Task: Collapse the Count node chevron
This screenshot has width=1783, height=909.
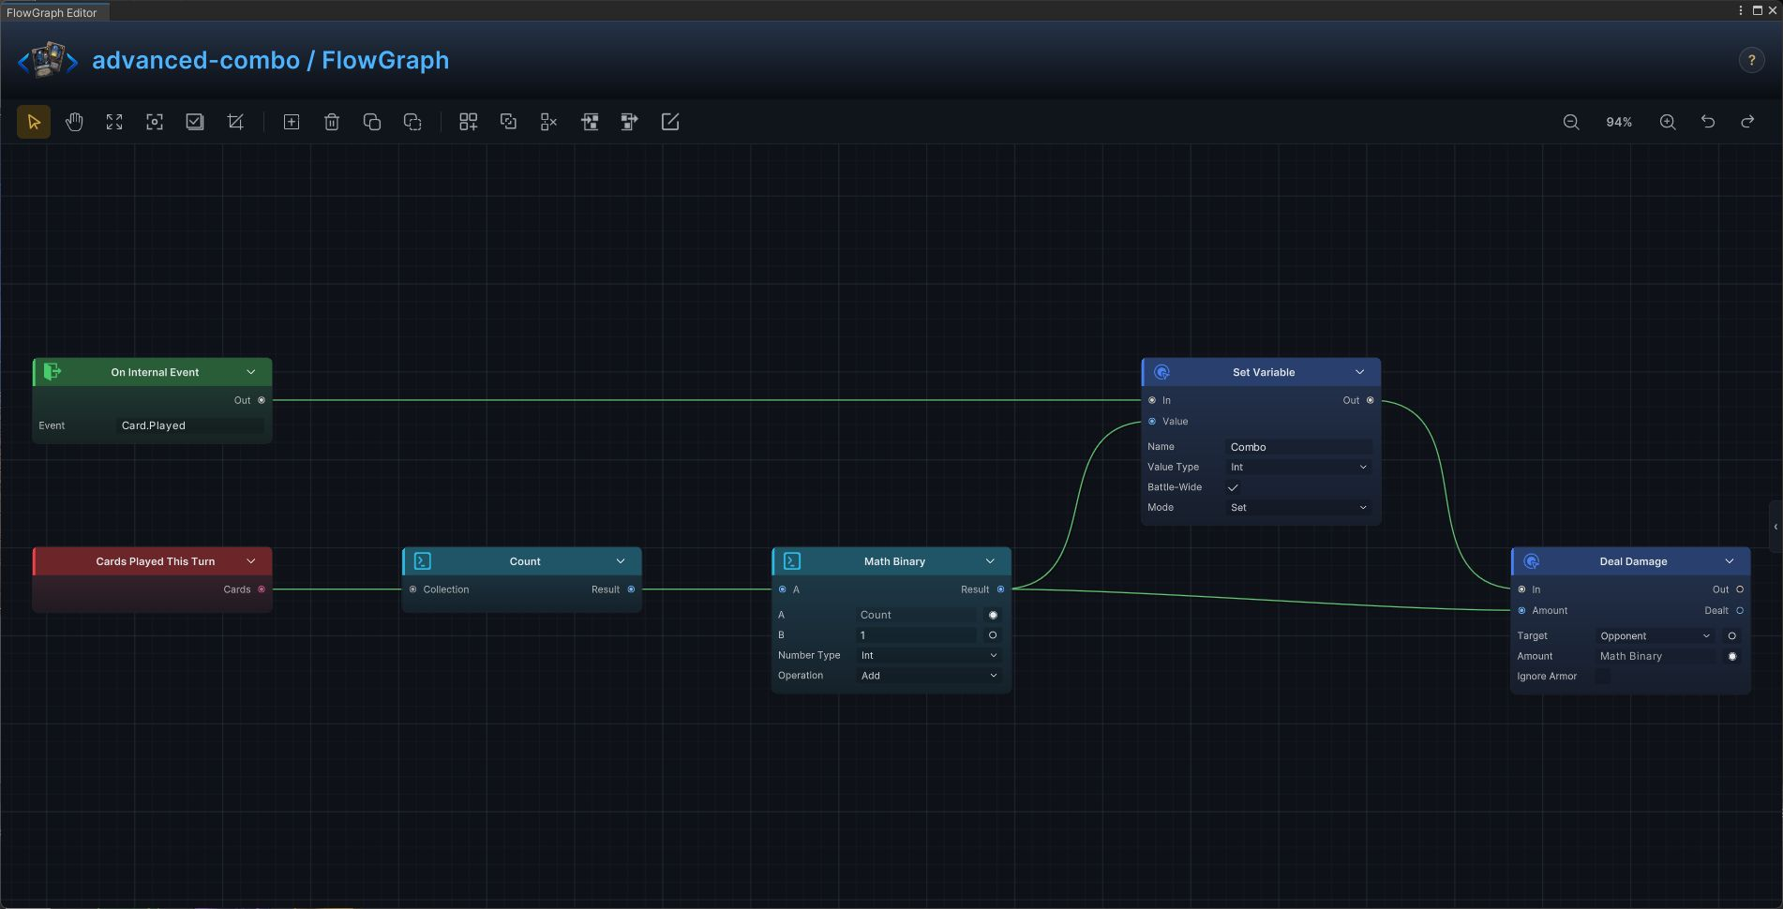Action: tap(621, 561)
